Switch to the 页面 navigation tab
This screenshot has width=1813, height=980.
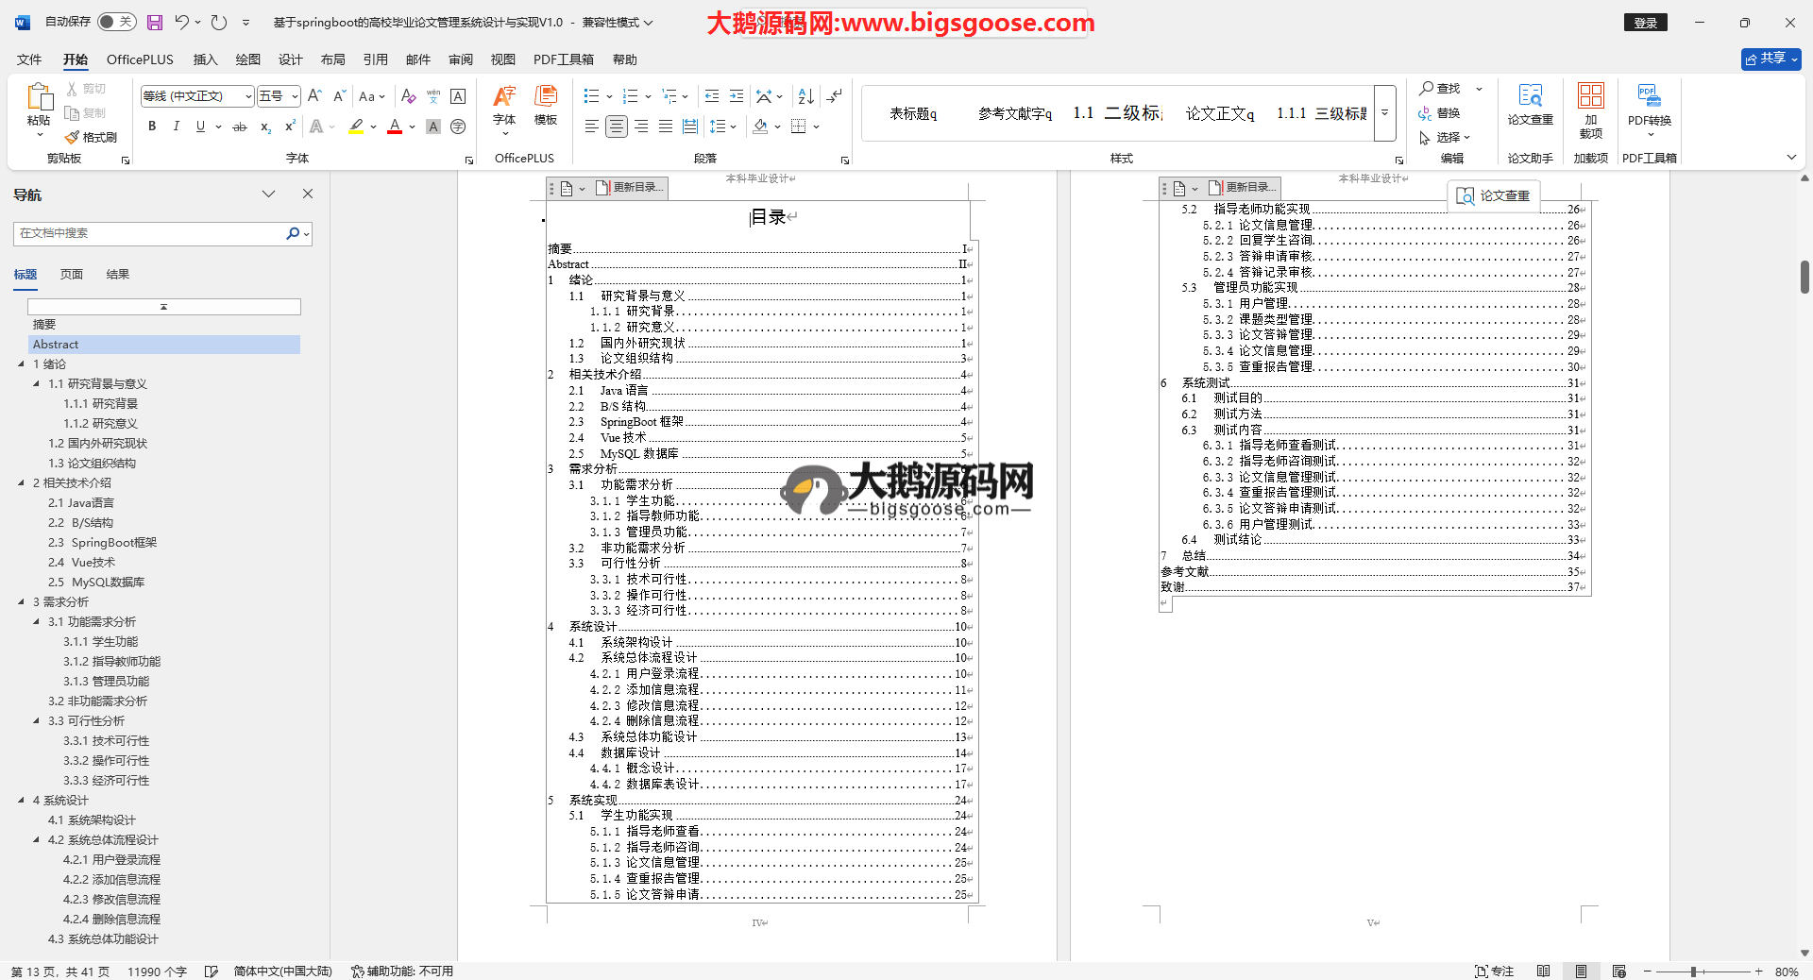[x=72, y=275]
